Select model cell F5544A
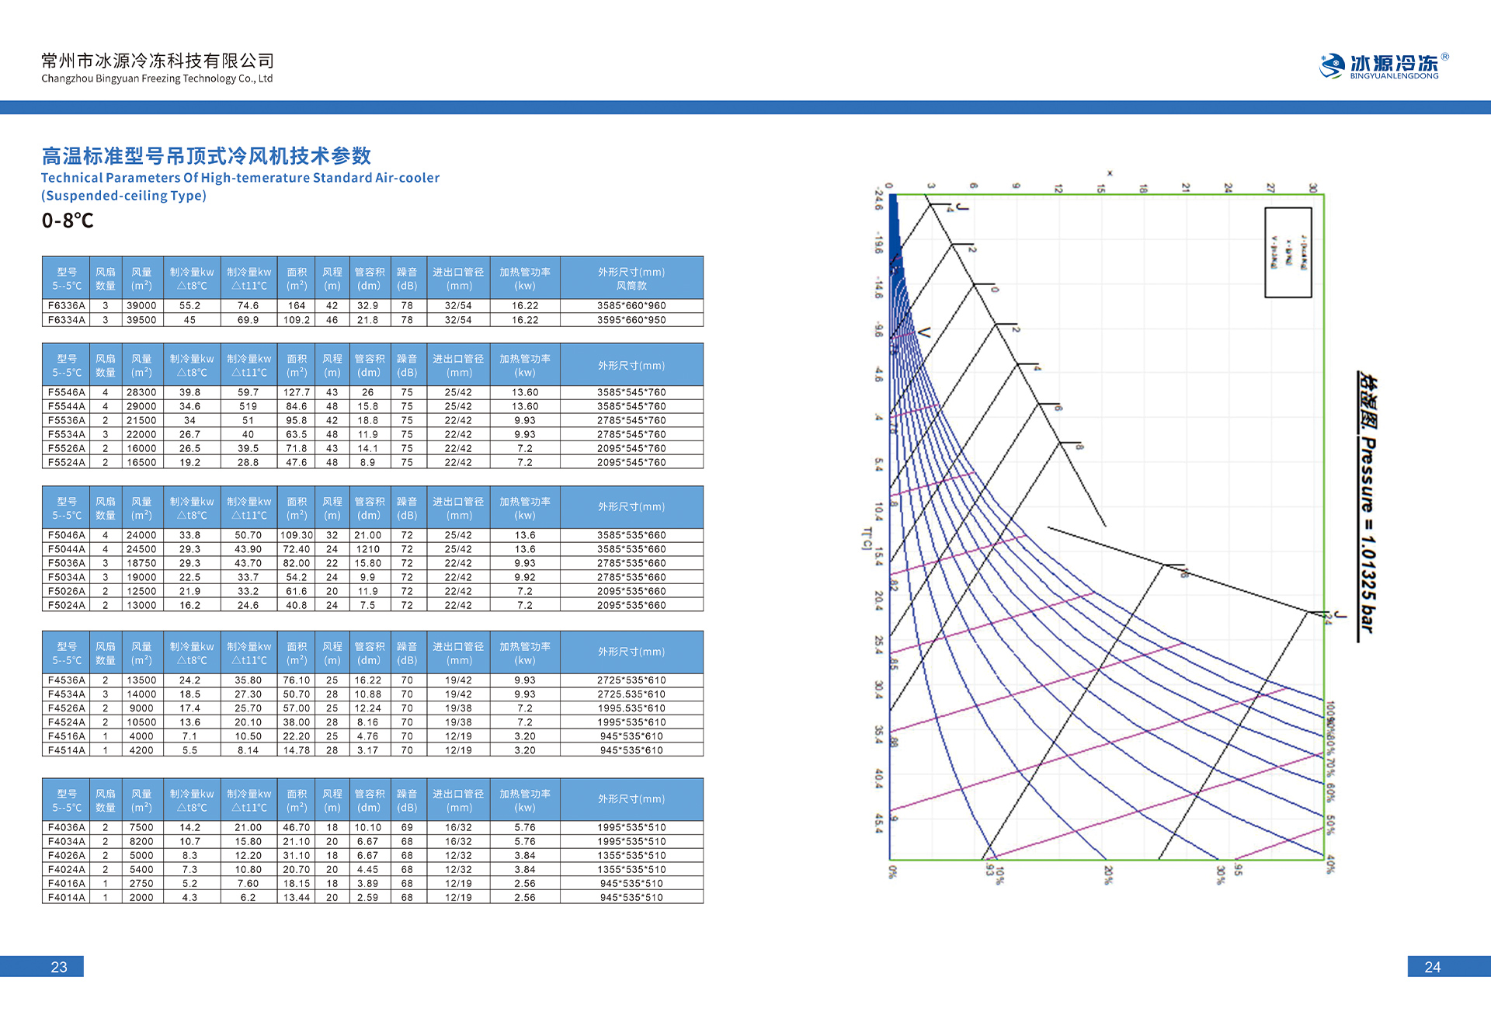 (x=66, y=407)
